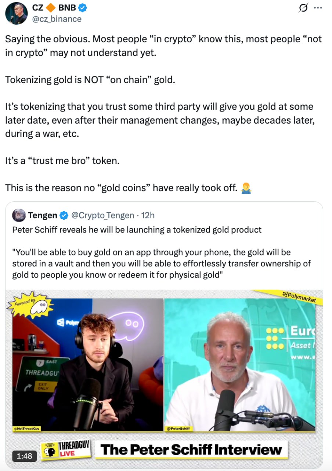The width and height of the screenshot is (332, 471).
Task: Click the Tengen display name
Action: (43, 215)
